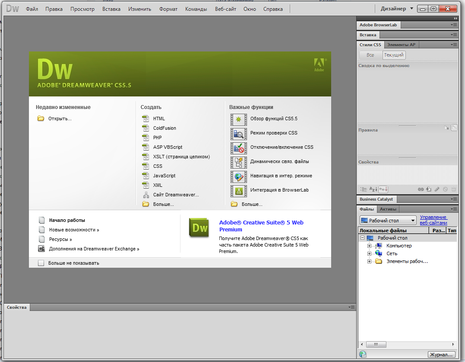Click the Локальные файлы column header
Viewport: 465px width, 362px height.
tap(393, 231)
